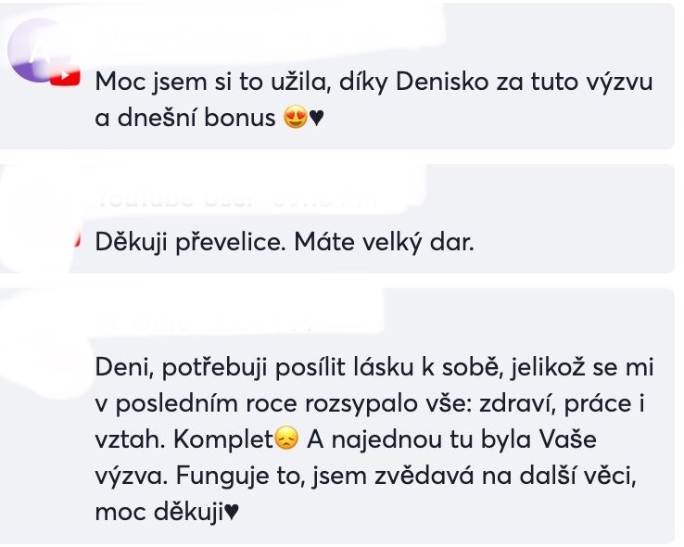Open the blurred "YouTube User" name in second comment

pyautogui.click(x=238, y=198)
